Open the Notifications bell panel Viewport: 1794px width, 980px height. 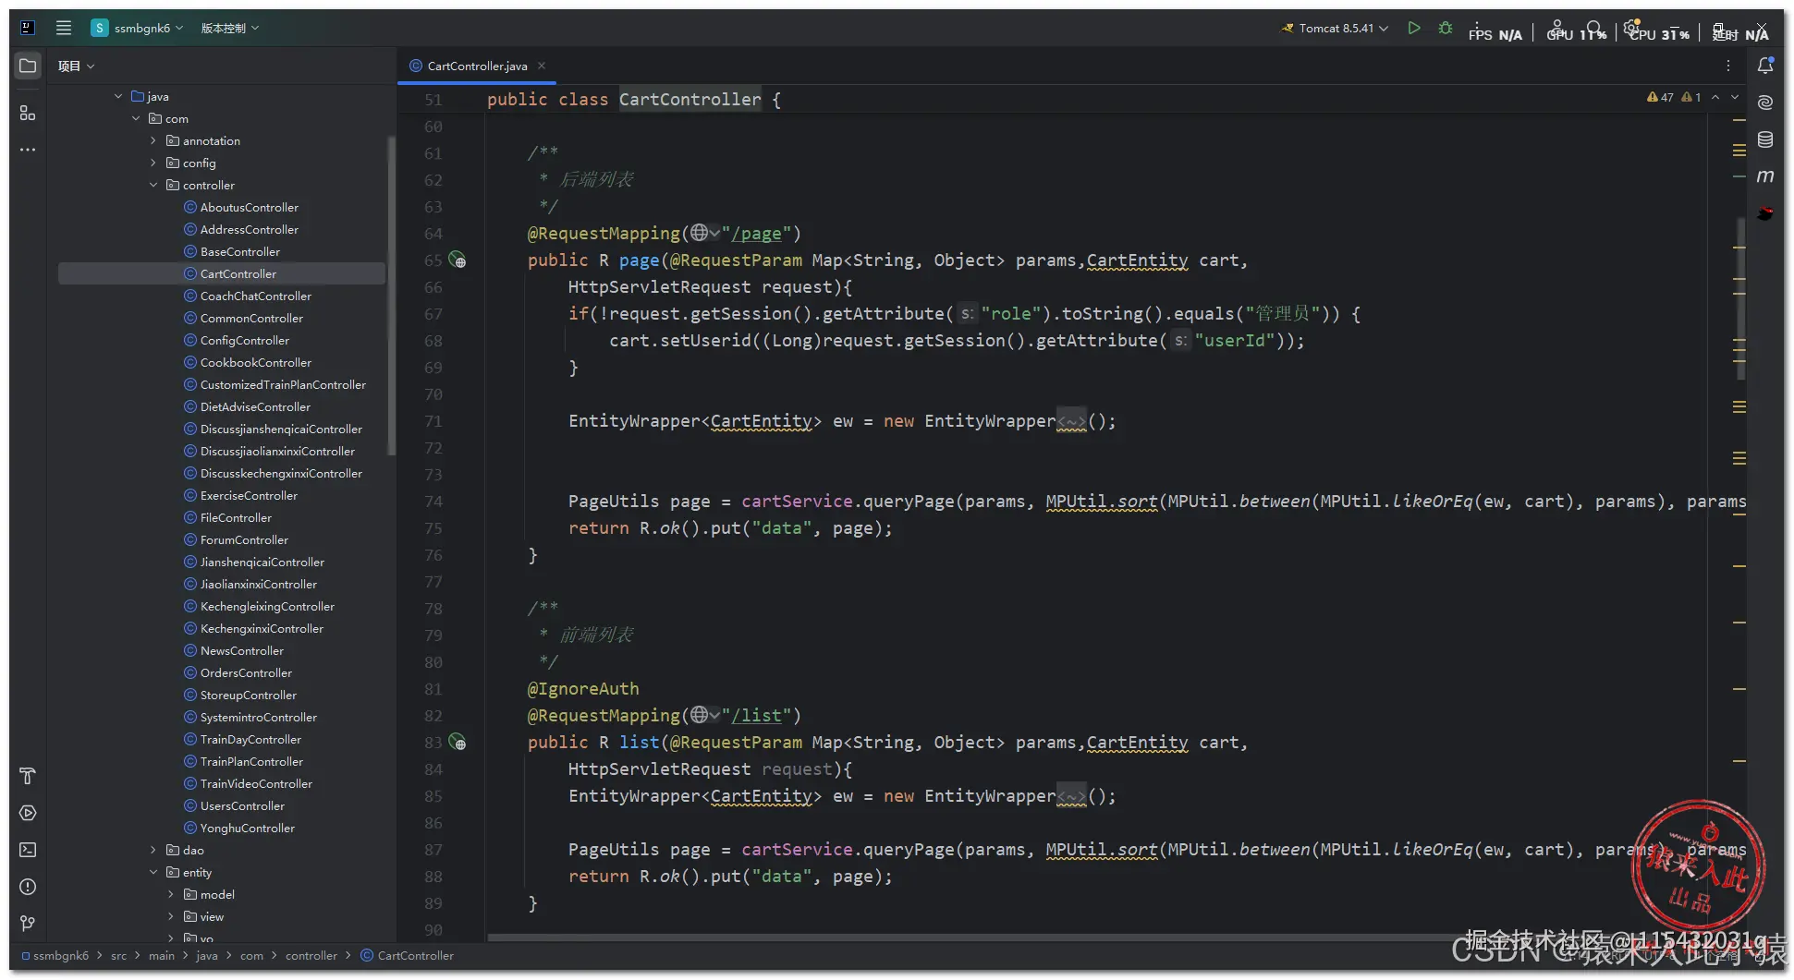(1765, 66)
